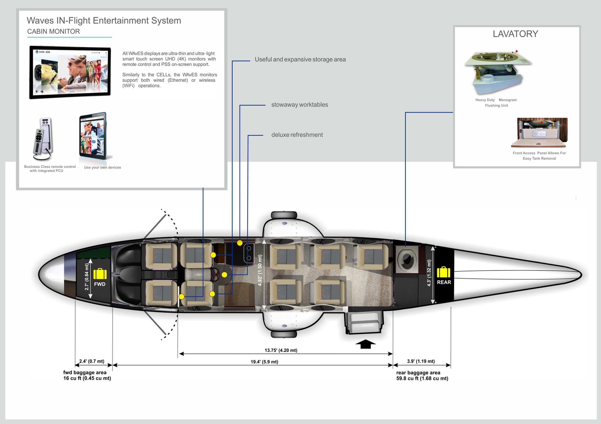The width and height of the screenshot is (601, 424).
Task: Select the yellow marker beside the refreshment center
Action: pyautogui.click(x=224, y=275)
